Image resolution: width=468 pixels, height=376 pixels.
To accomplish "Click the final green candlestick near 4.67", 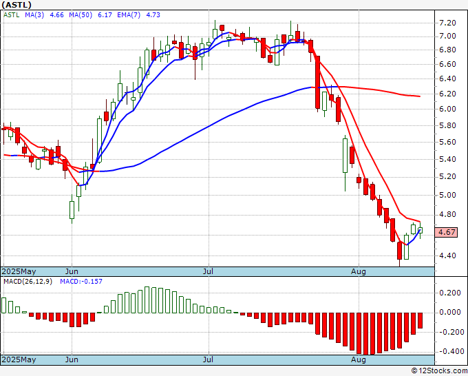I will pos(420,230).
